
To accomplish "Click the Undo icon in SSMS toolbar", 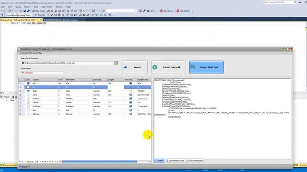I will click(x=81, y=11).
